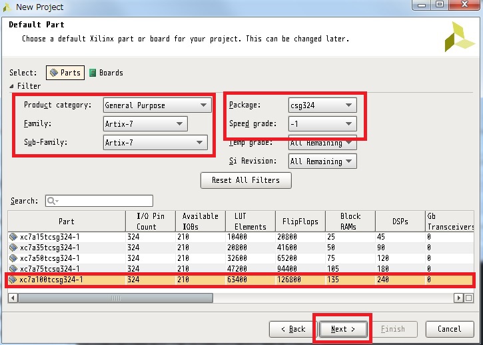The height and width of the screenshot is (345, 483).
Task: Select part xc7a75tcsg324-1 row
Action: (241, 268)
